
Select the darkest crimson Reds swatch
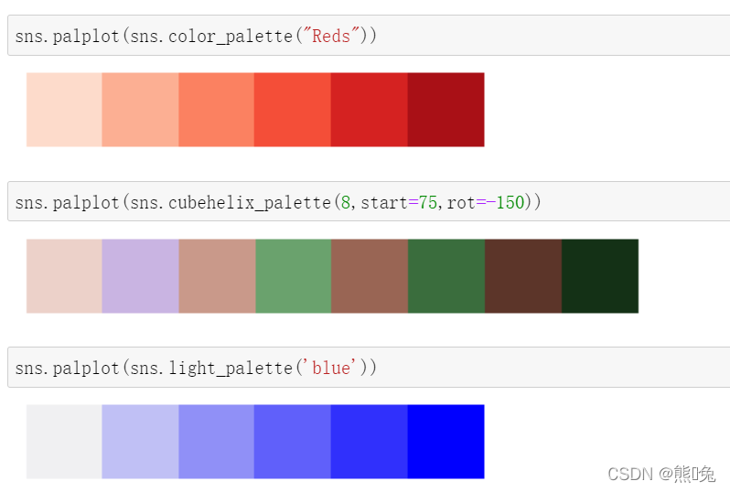pyautogui.click(x=446, y=110)
